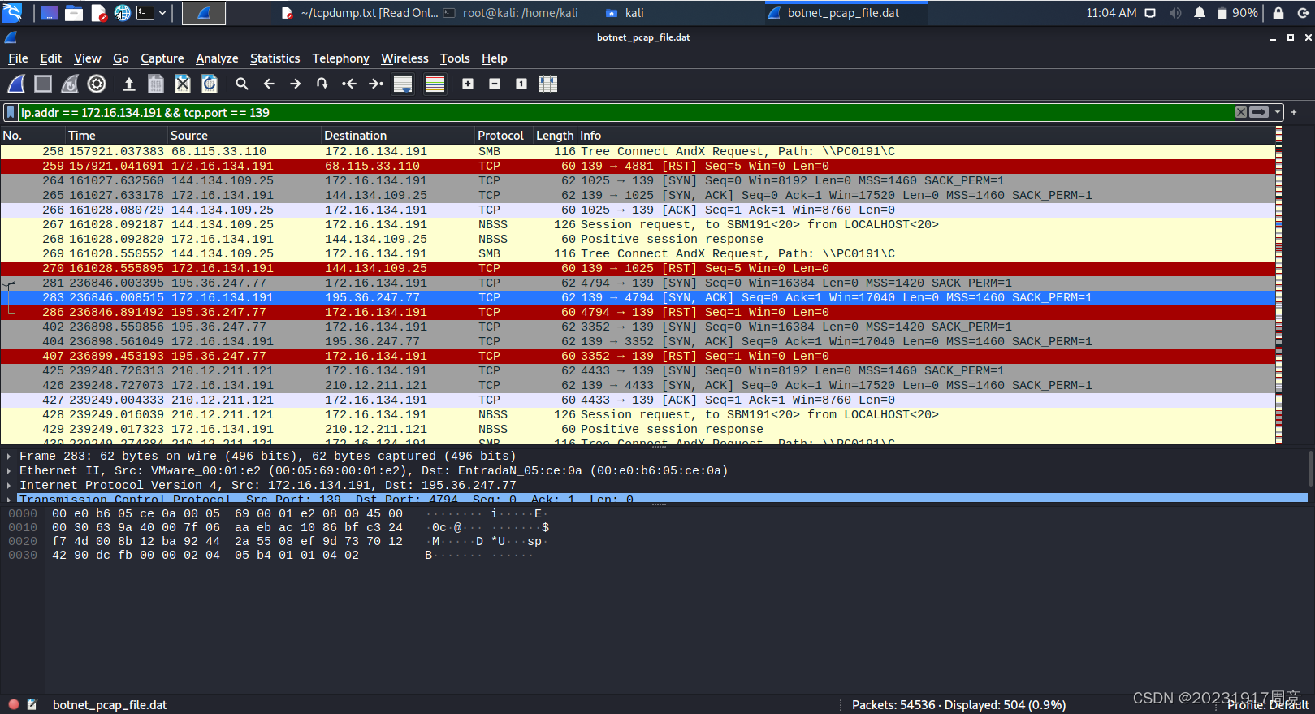Find a packet using the magnifier icon
This screenshot has width=1315, height=714.
[x=242, y=84]
